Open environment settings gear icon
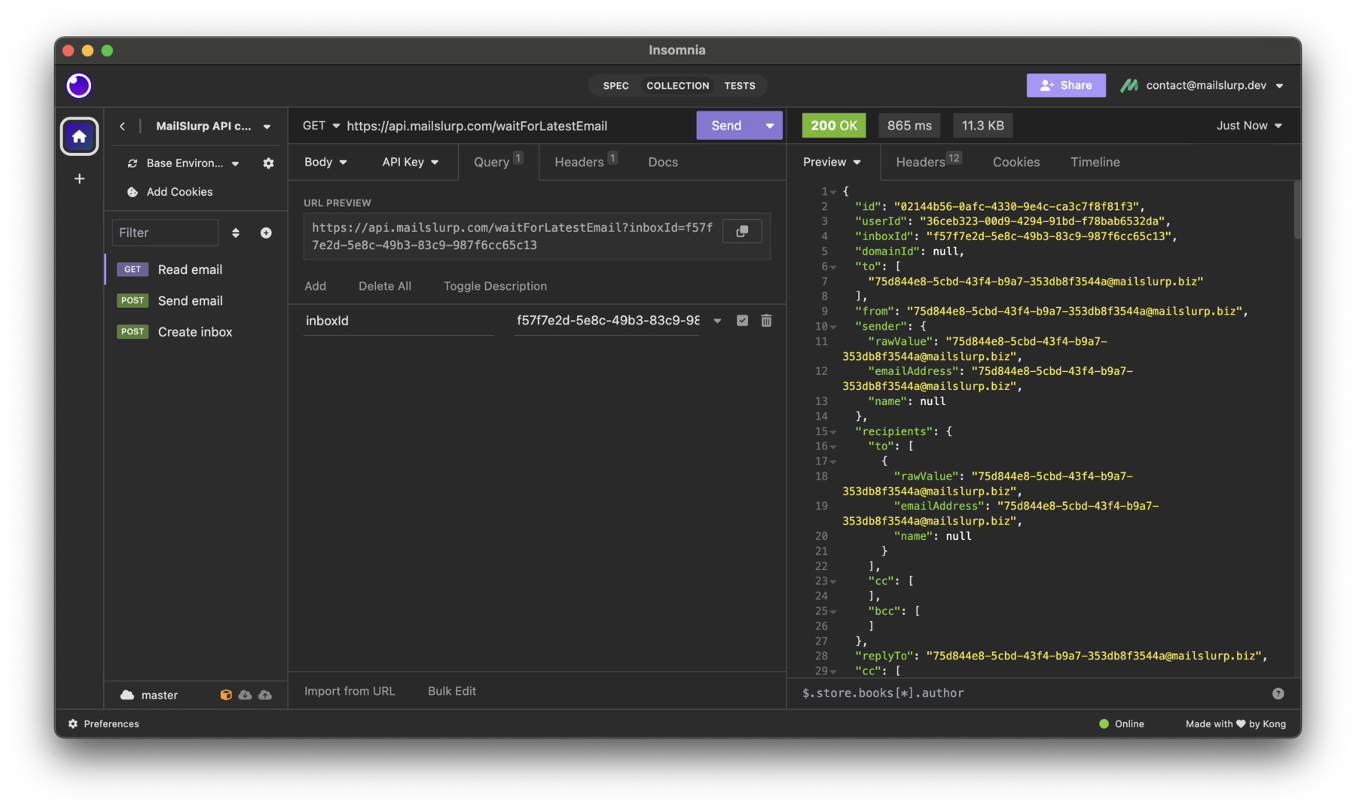Image resolution: width=1356 pixels, height=810 pixels. (x=268, y=163)
